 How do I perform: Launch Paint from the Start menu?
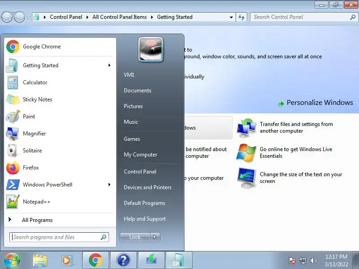60,117
